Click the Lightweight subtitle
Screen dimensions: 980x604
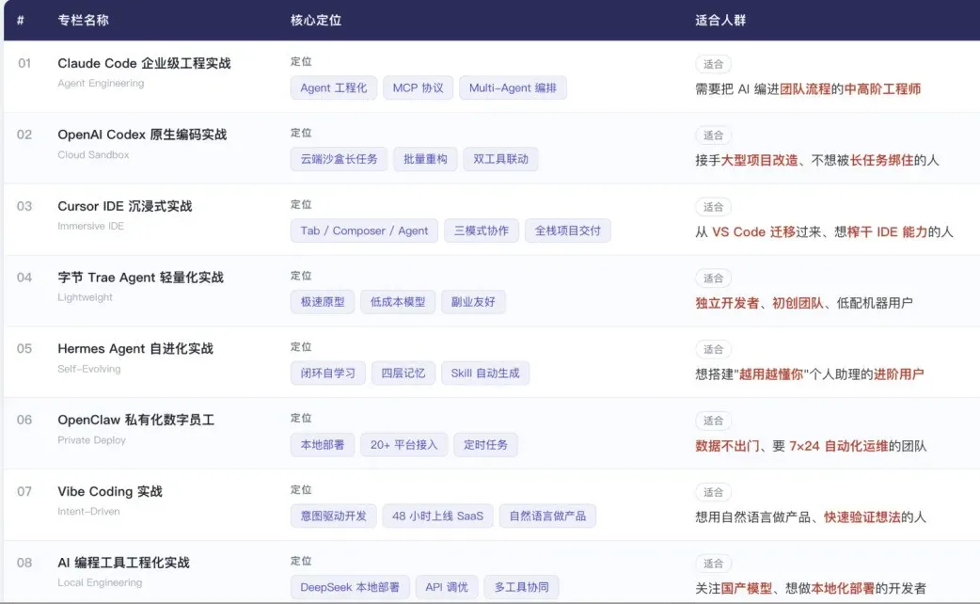[85, 297]
